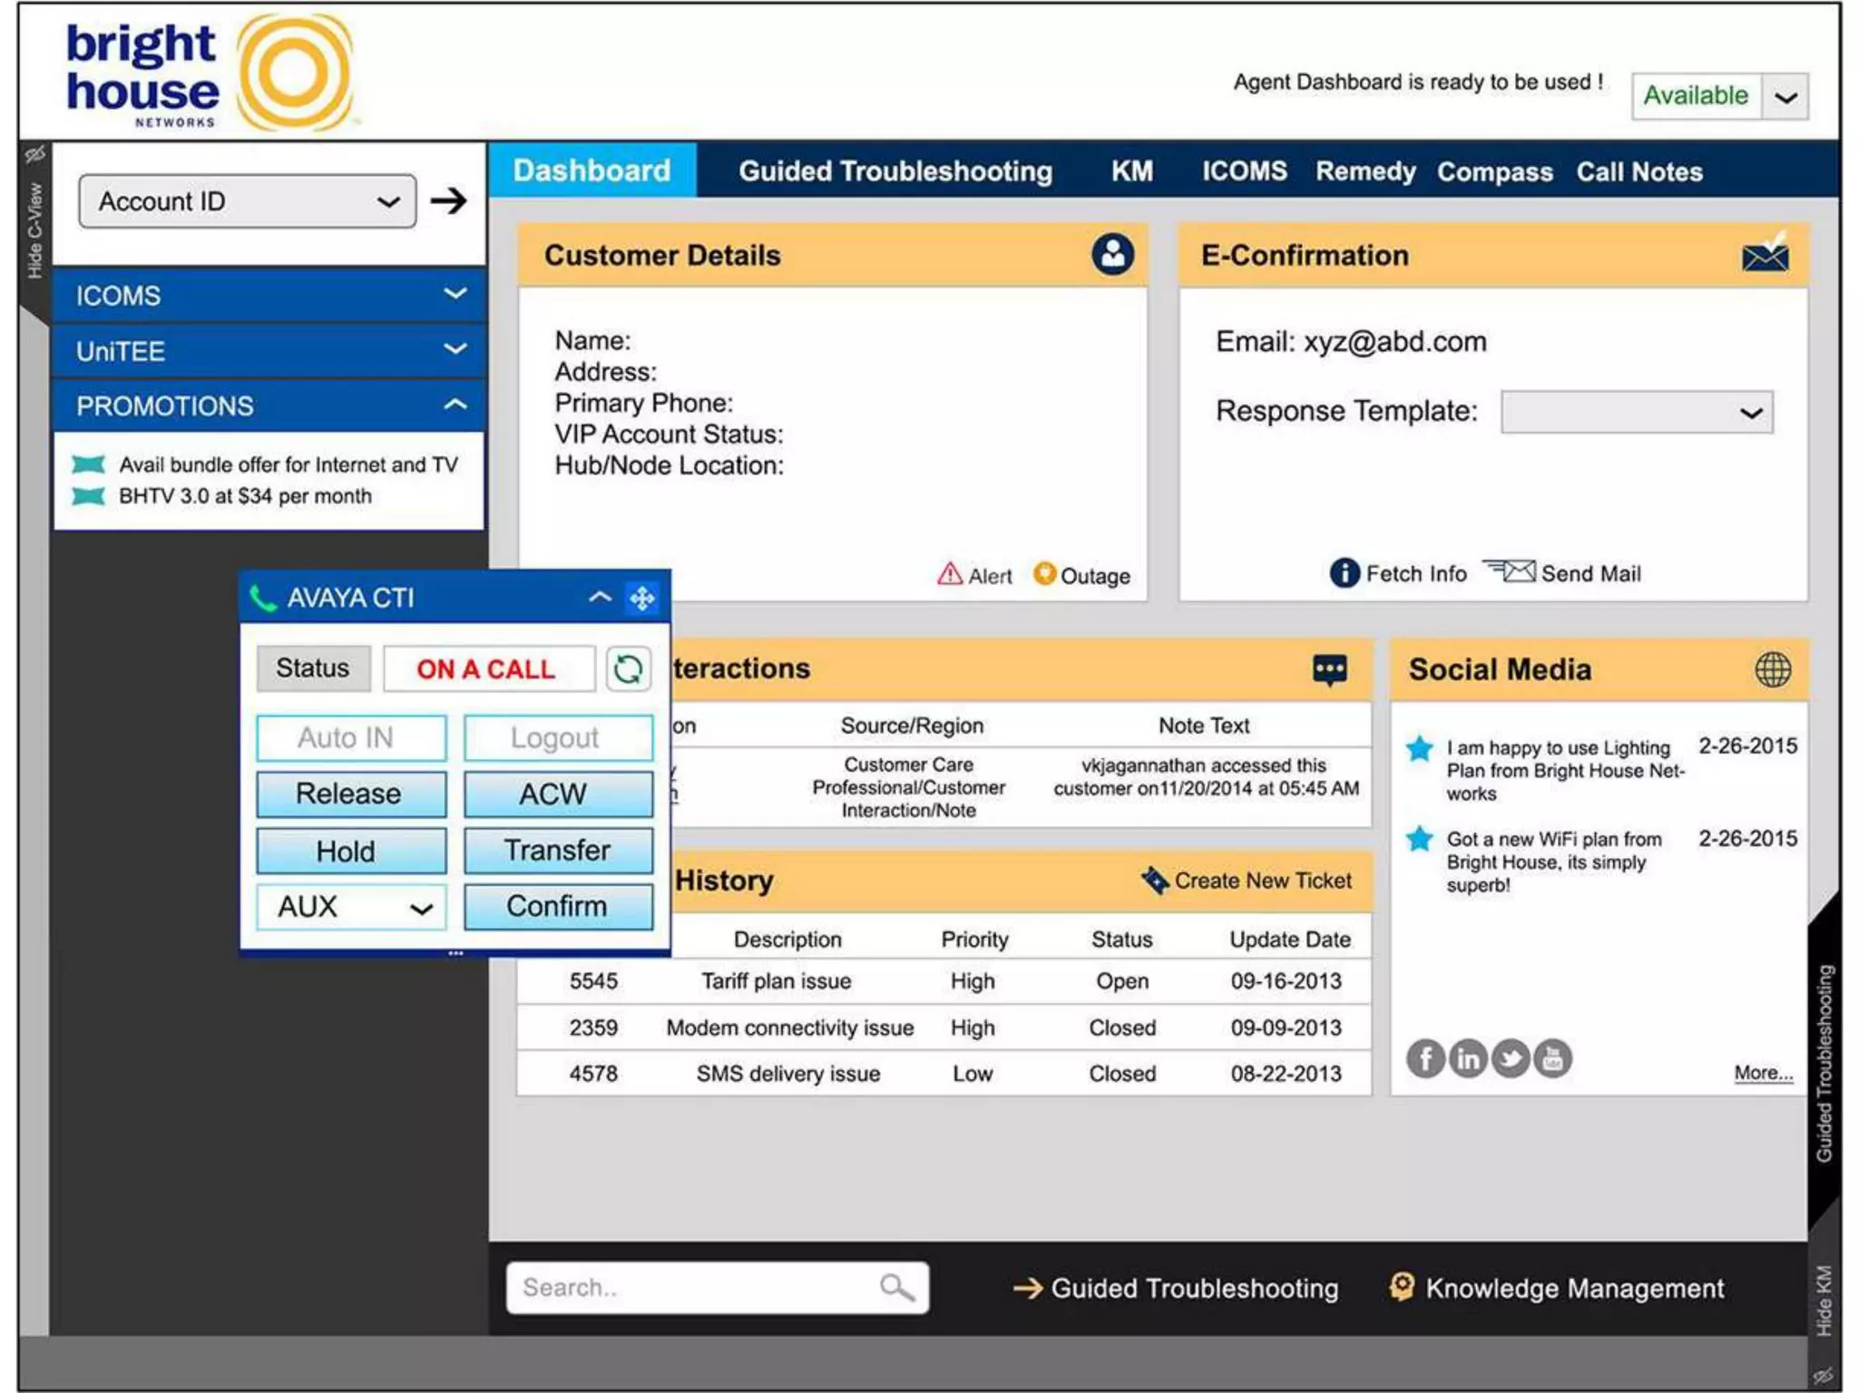Image resolution: width=1858 pixels, height=1393 pixels.
Task: Click the ACW button
Action: [x=558, y=794]
